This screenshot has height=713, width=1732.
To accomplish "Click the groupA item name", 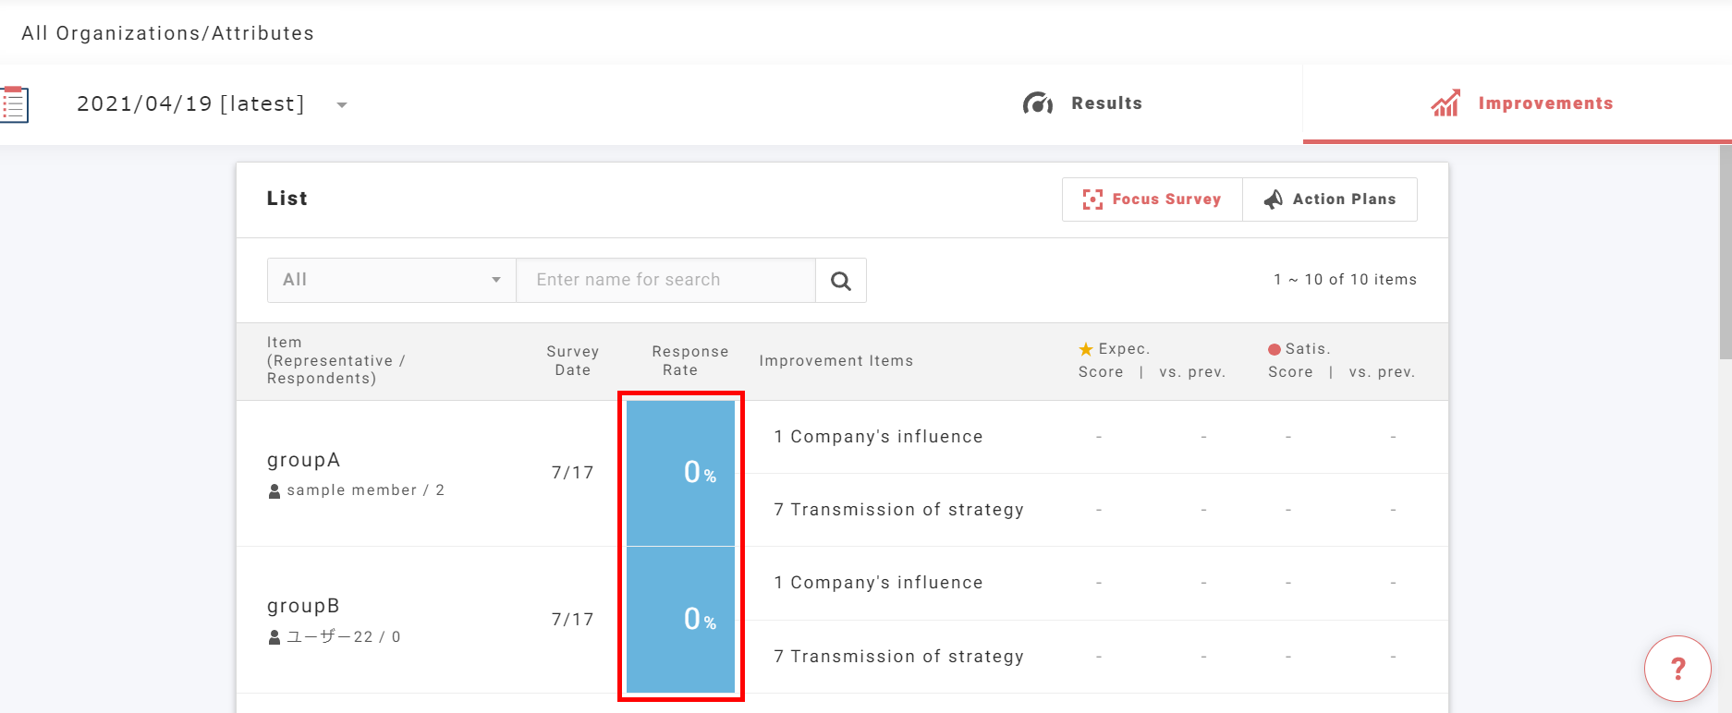I will click(x=303, y=460).
